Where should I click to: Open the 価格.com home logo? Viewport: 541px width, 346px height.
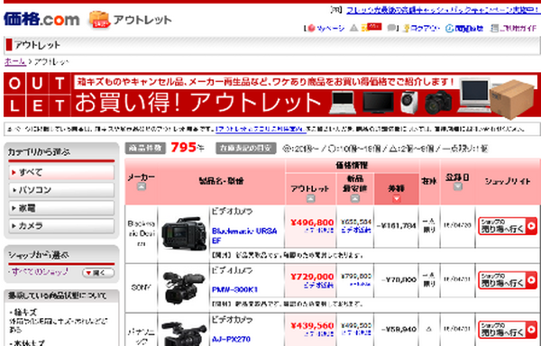pos(41,19)
